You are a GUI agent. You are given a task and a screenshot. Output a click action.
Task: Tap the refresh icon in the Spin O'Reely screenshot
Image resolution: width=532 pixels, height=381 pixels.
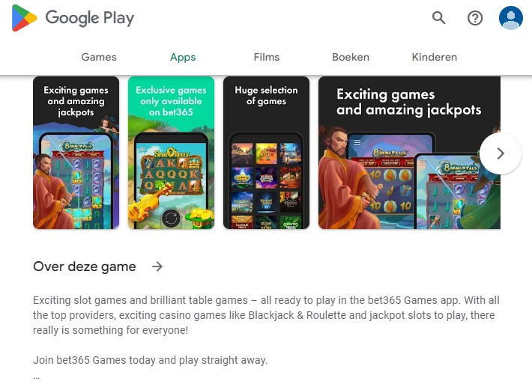click(171, 218)
